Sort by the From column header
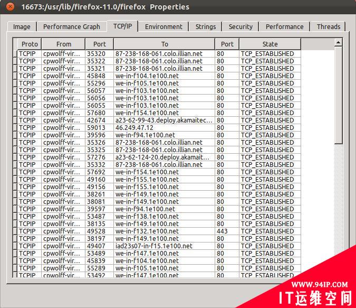 [x=64, y=44]
